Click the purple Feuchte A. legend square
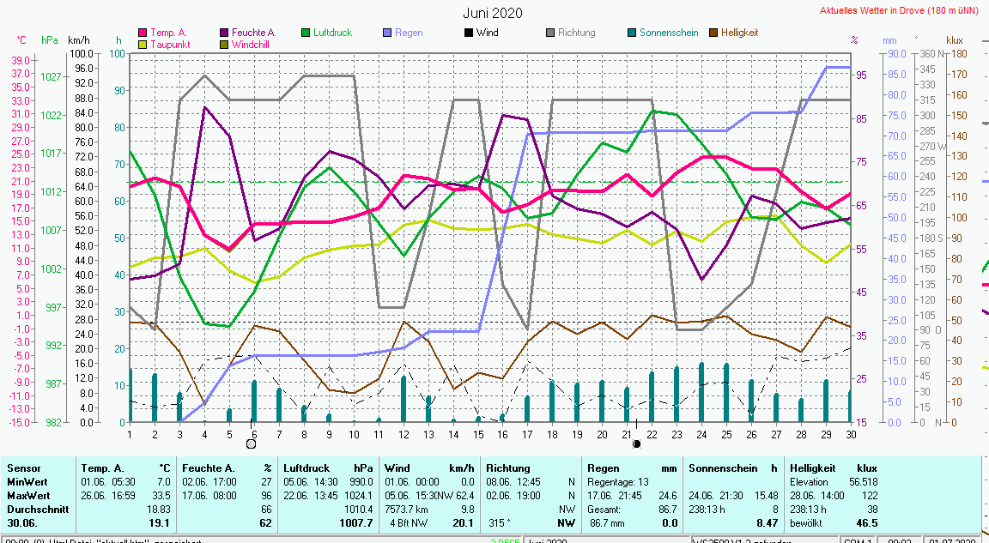The height and width of the screenshot is (543, 989). click(225, 33)
